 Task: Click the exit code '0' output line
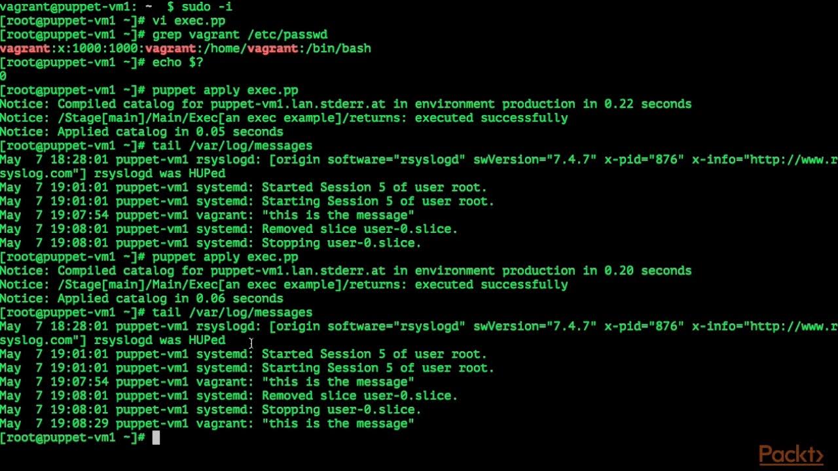(x=3, y=77)
